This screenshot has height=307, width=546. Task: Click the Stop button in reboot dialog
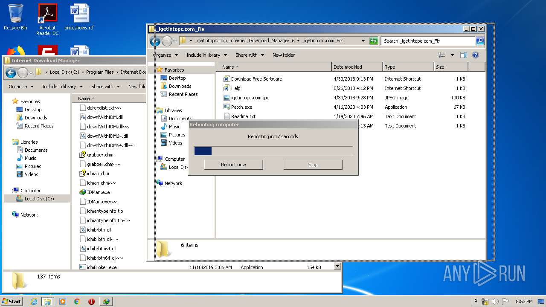coord(313,165)
